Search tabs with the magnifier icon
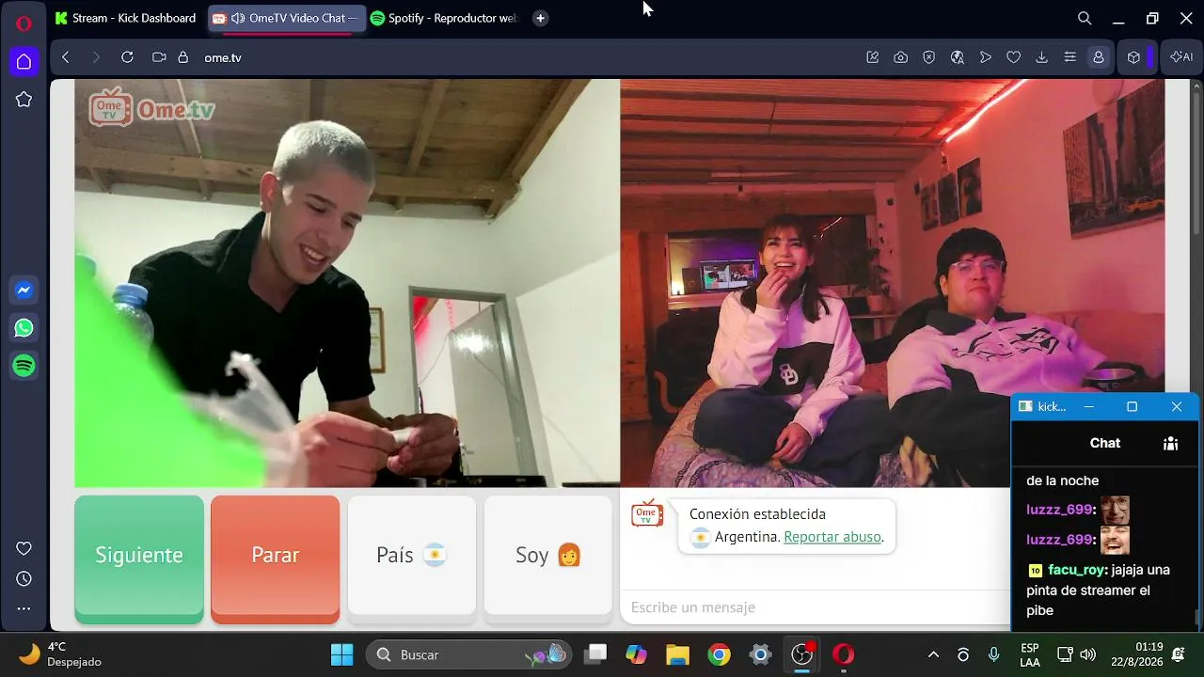 click(1085, 18)
